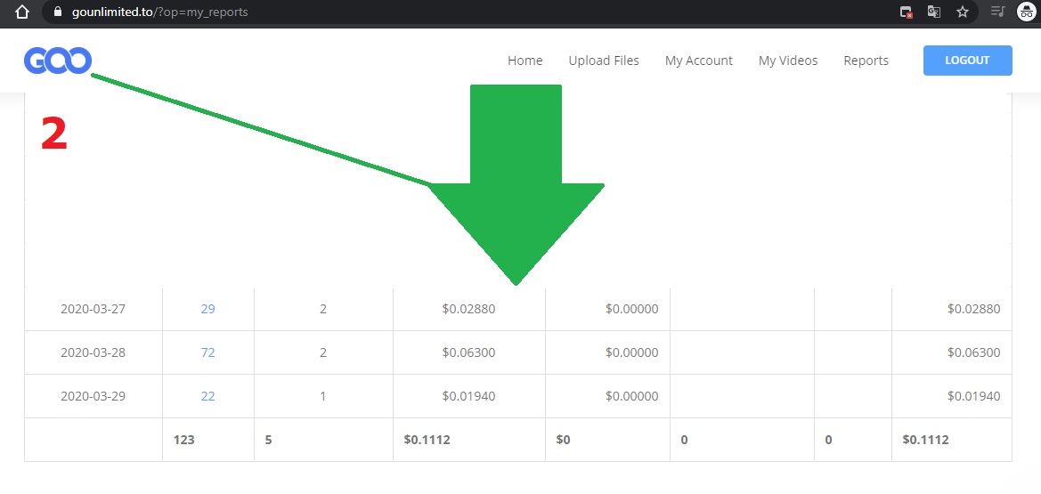Select the date cell 2020-03-29
1041x494 pixels.
click(x=93, y=396)
